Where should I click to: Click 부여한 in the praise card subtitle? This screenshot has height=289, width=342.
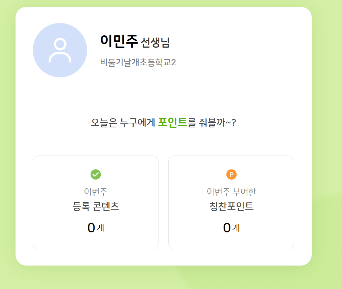244,192
